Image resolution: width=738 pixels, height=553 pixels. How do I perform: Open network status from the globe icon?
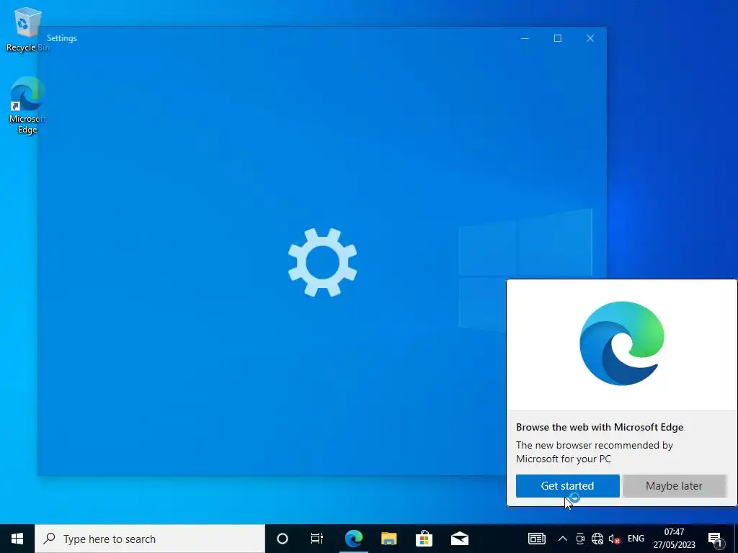pyautogui.click(x=597, y=539)
